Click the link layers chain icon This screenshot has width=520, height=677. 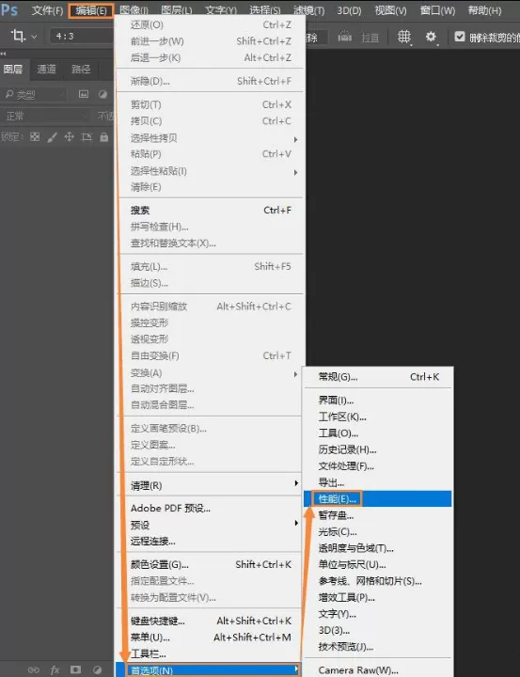pyautogui.click(x=33, y=670)
